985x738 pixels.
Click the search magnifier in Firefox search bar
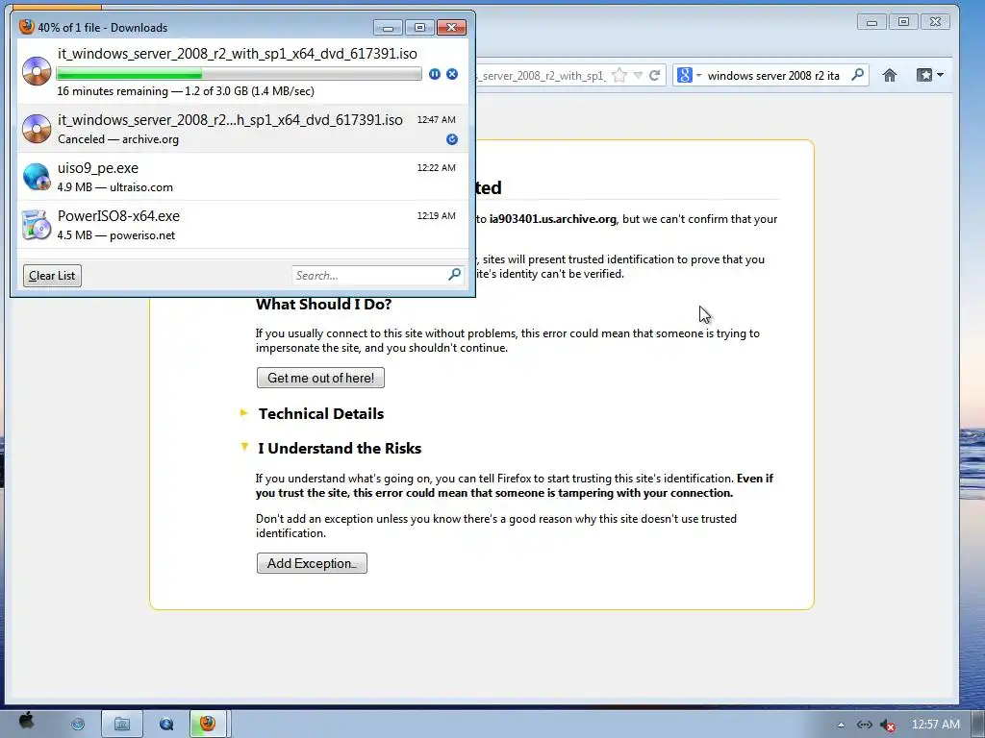click(x=857, y=75)
